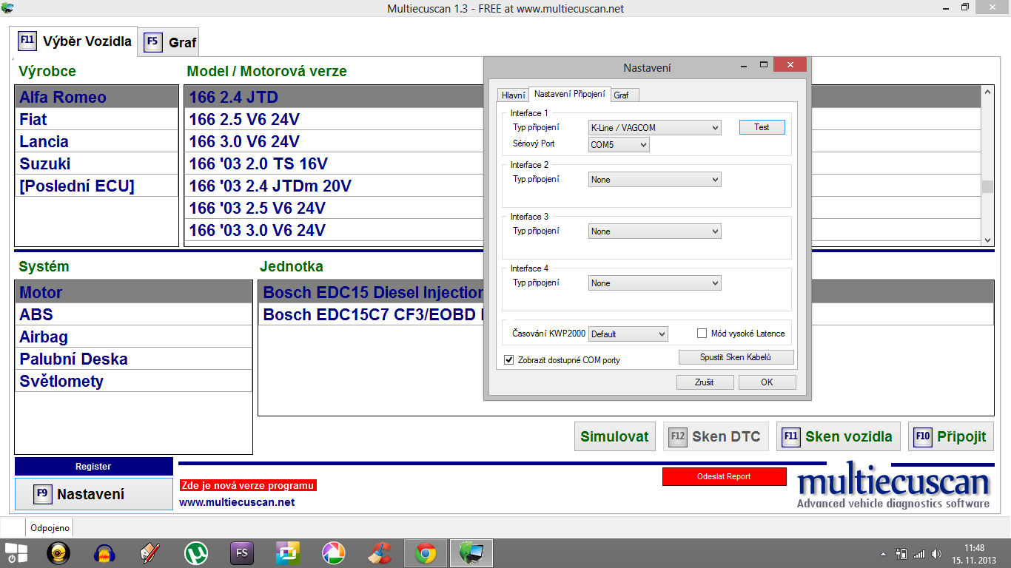Click the Multiecuscan taskbar icon
1011x568 pixels.
click(471, 553)
